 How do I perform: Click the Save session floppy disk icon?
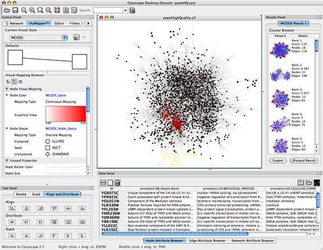tap(15, 10)
